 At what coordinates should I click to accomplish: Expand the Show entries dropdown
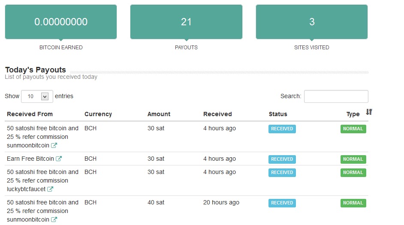coord(37,96)
